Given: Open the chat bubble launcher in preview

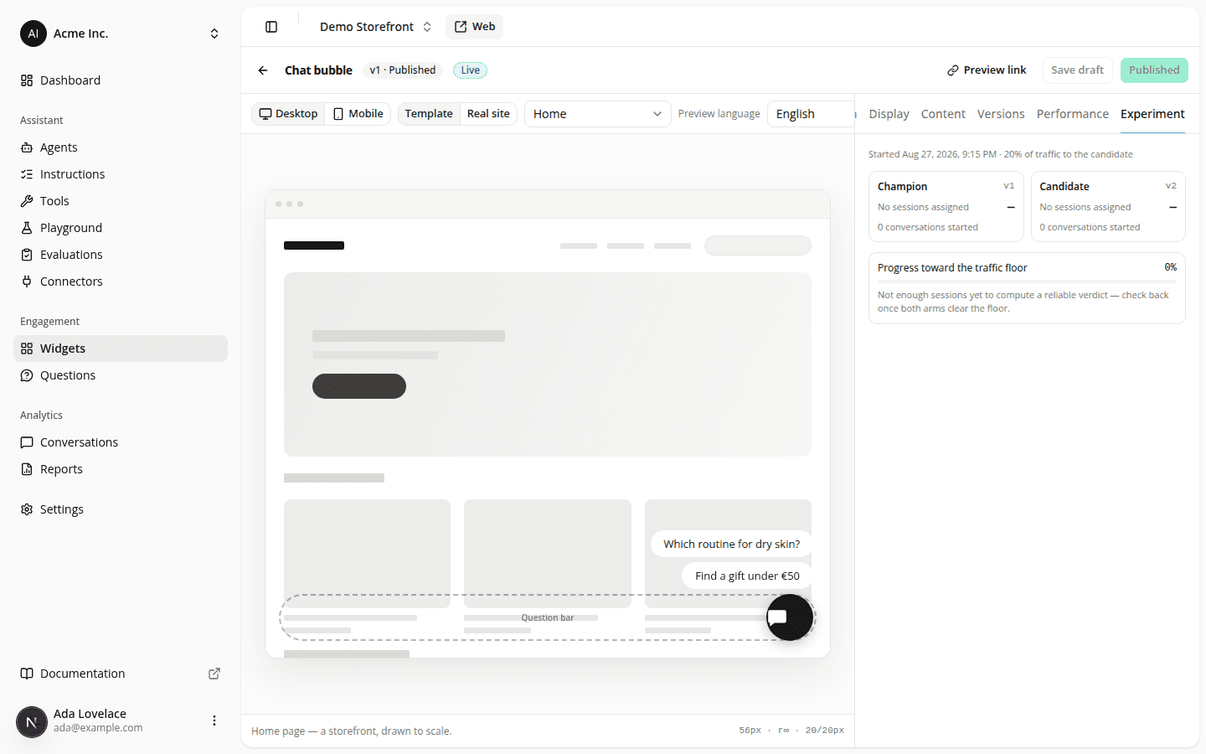Looking at the screenshot, I should [790, 617].
